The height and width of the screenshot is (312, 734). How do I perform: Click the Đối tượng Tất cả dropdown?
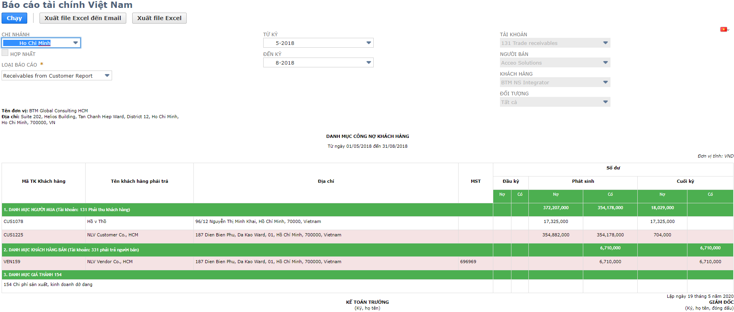[x=554, y=102]
